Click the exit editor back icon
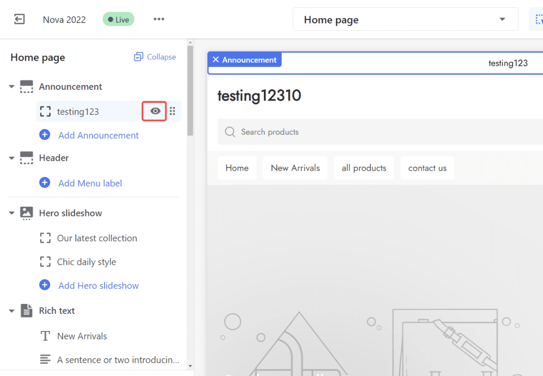543x376 pixels. 19,19
